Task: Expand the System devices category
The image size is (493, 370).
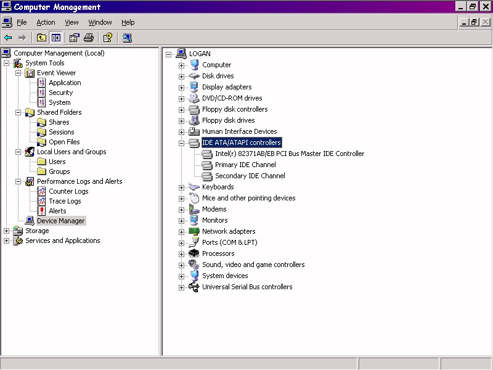Action: tap(181, 276)
